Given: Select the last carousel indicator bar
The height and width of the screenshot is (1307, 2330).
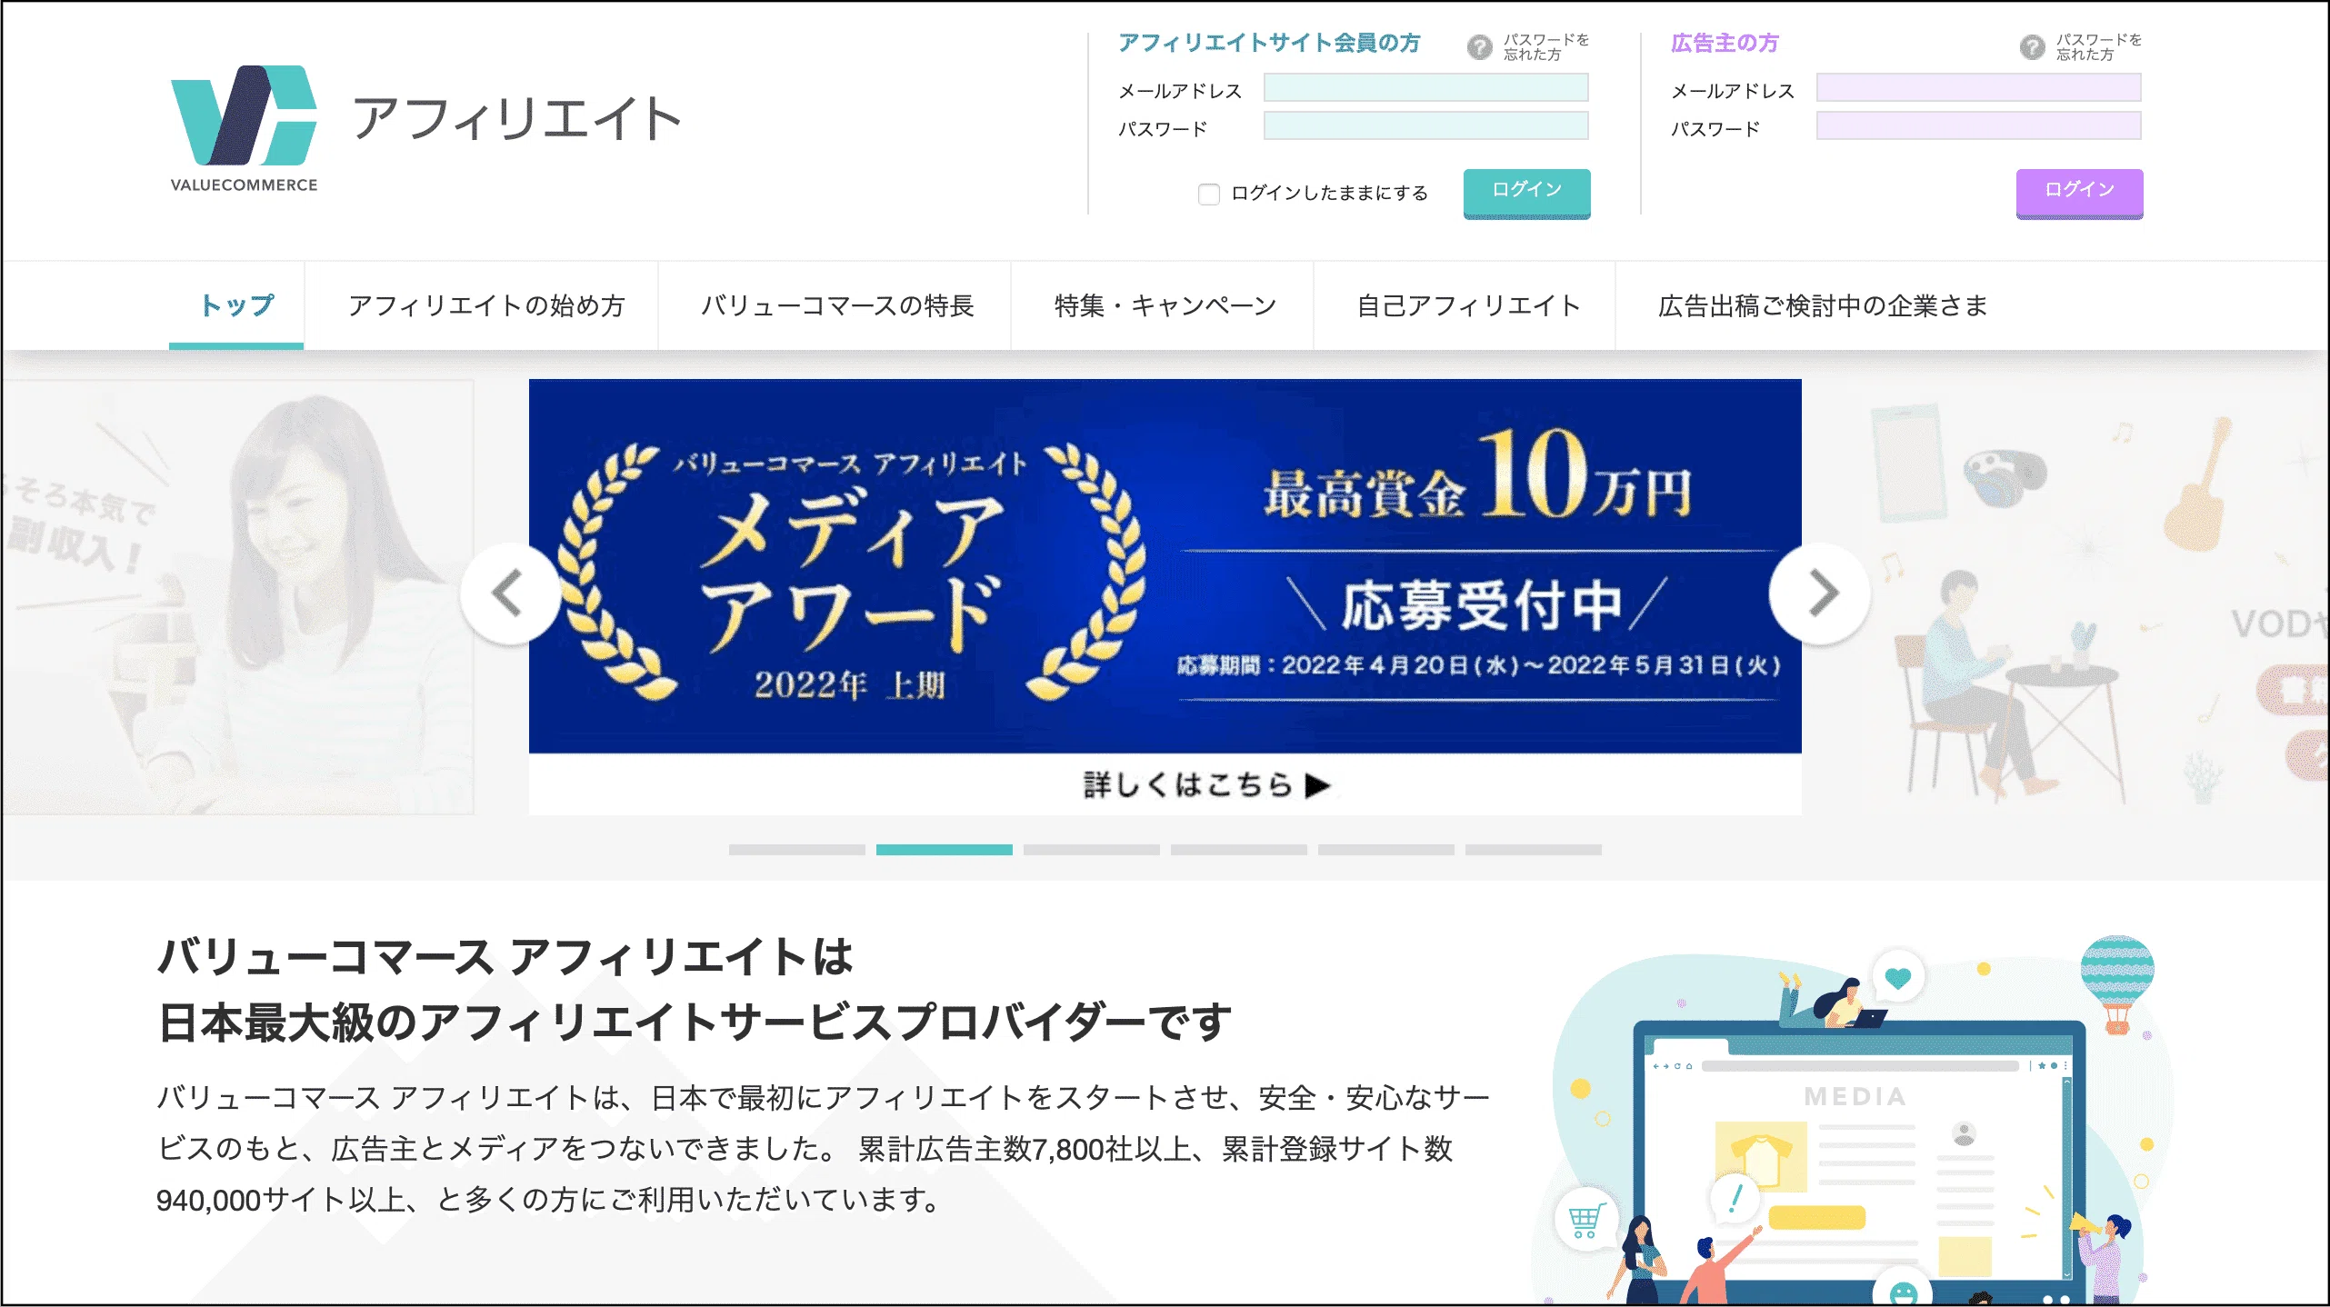Looking at the screenshot, I should tap(1533, 850).
